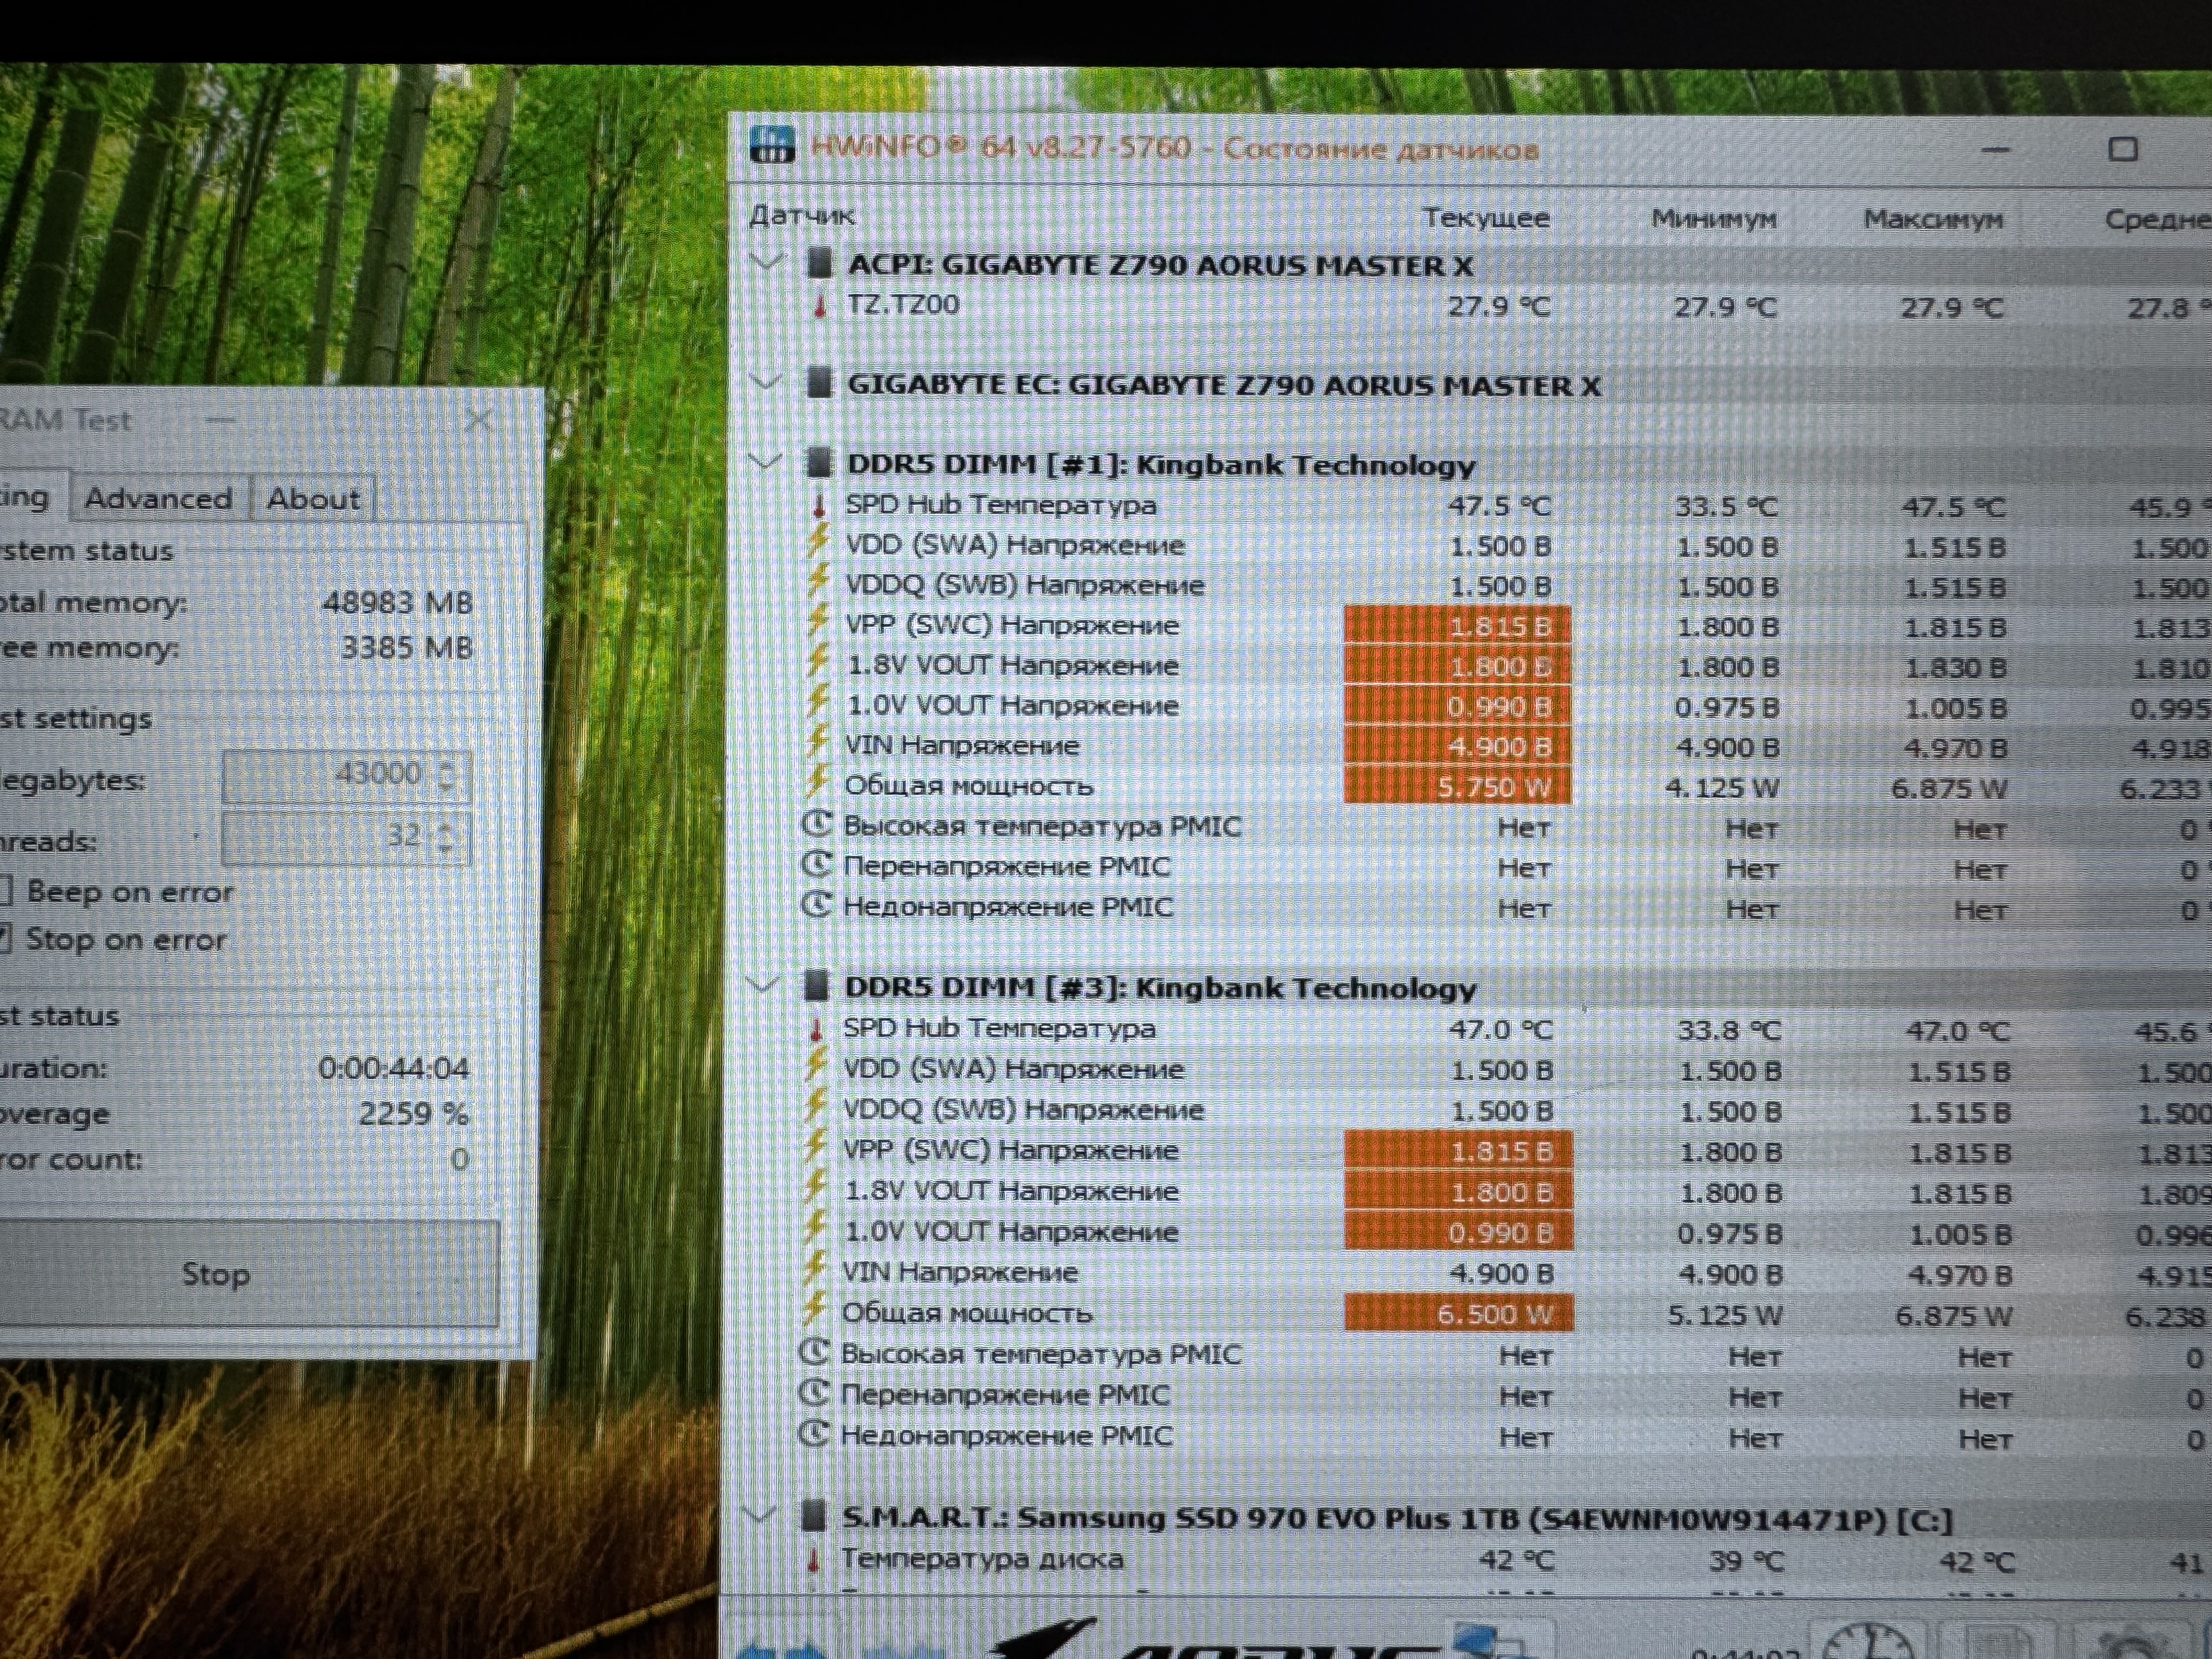Toggle the Stop on error checkbox
2212x1659 pixels.
(5, 939)
